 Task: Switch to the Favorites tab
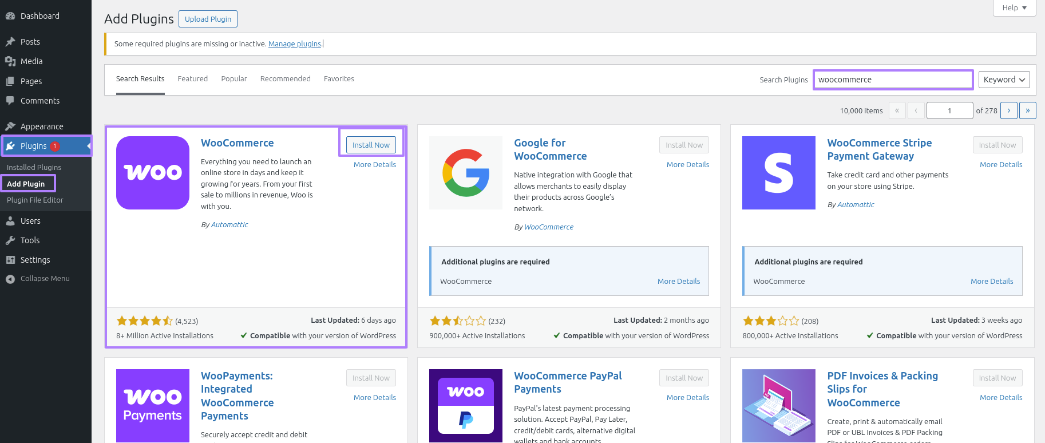click(339, 79)
